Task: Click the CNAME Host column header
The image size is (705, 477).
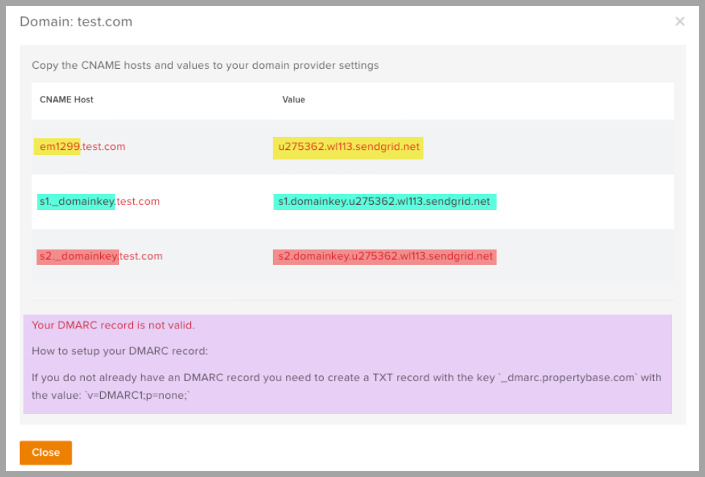Action: tap(66, 99)
